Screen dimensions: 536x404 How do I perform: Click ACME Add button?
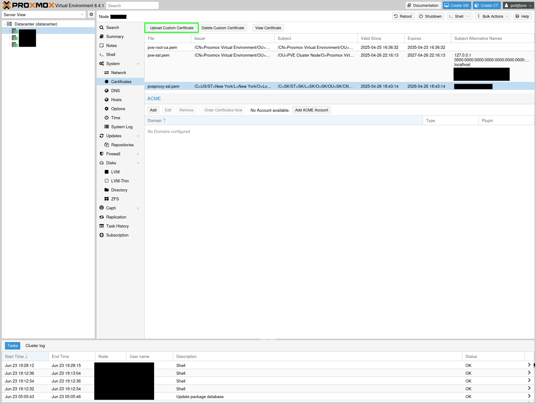click(153, 110)
